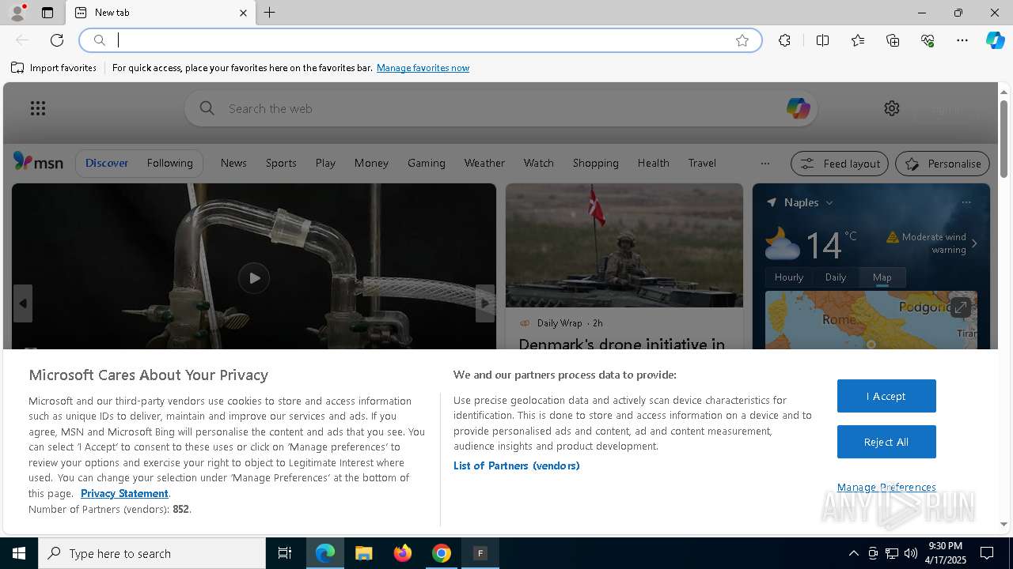Image resolution: width=1013 pixels, height=569 pixels.
Task: Open Manage Preferences link
Action: click(886, 488)
